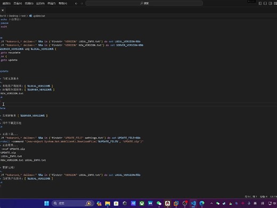The width and height of the screenshot is (277, 208).
Task: Open the 终端 (Terminal) menu
Action: pos(52,3)
